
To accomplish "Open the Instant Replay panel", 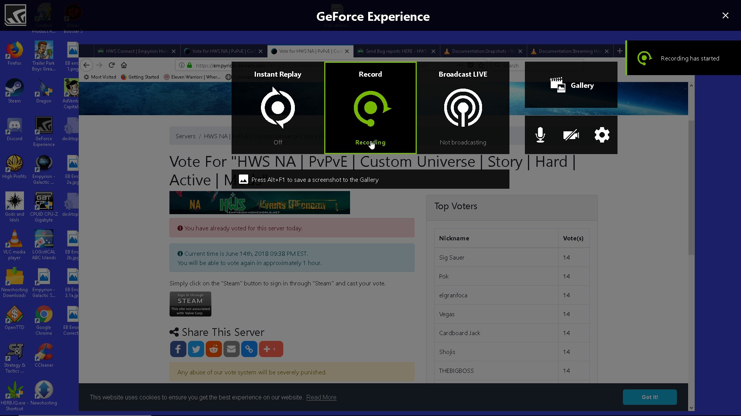I will pyautogui.click(x=278, y=108).
